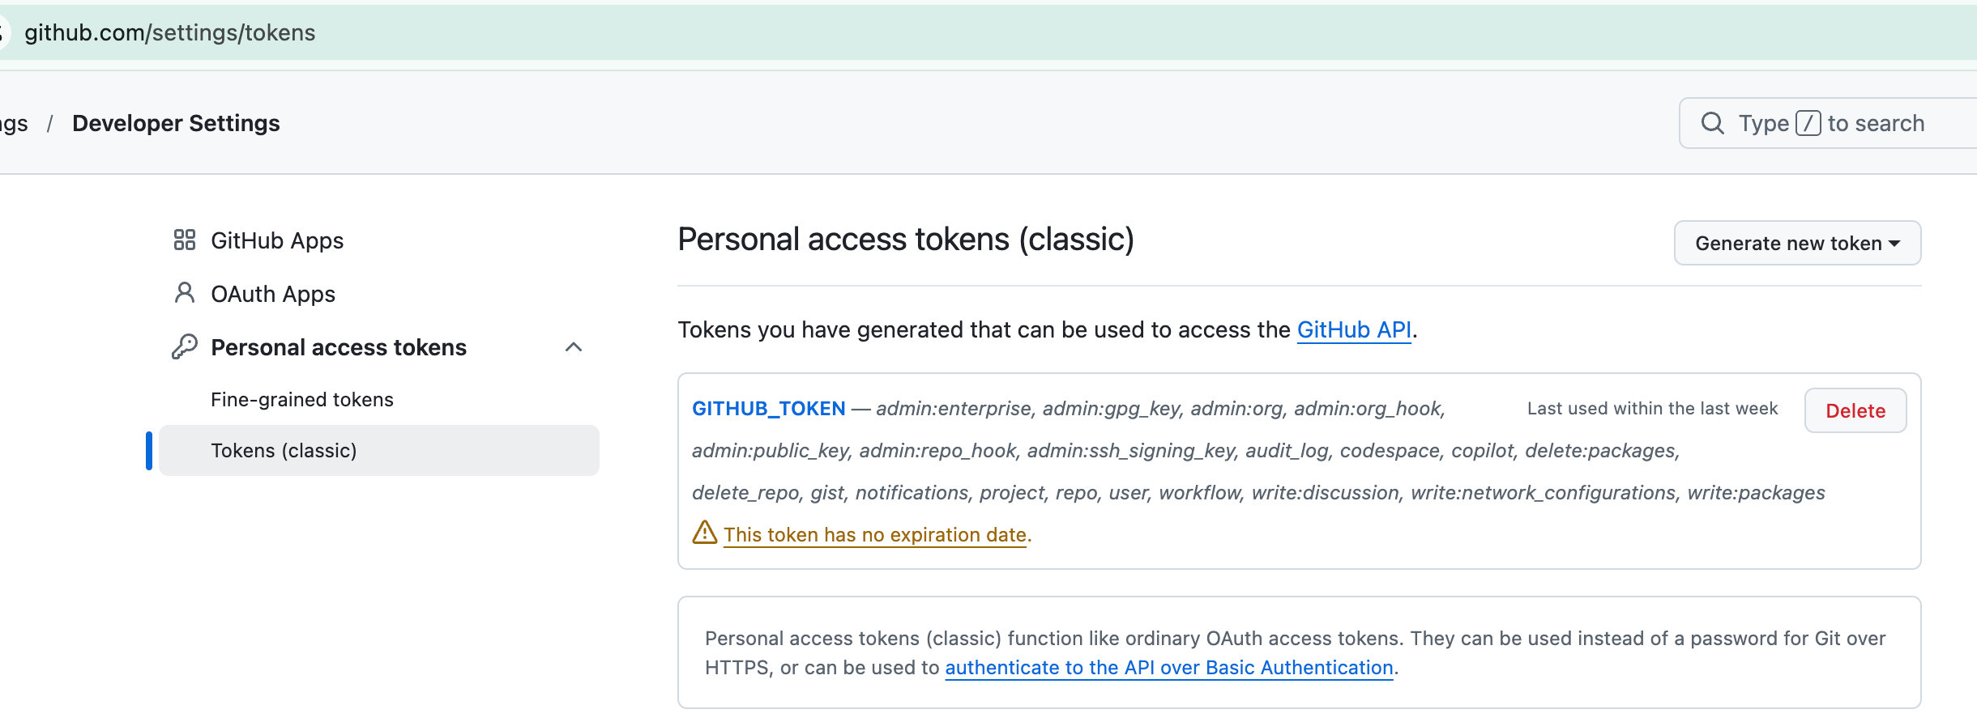Click the key icon beside Personal access tokens
Image resolution: width=1977 pixels, height=722 pixels.
tap(185, 346)
